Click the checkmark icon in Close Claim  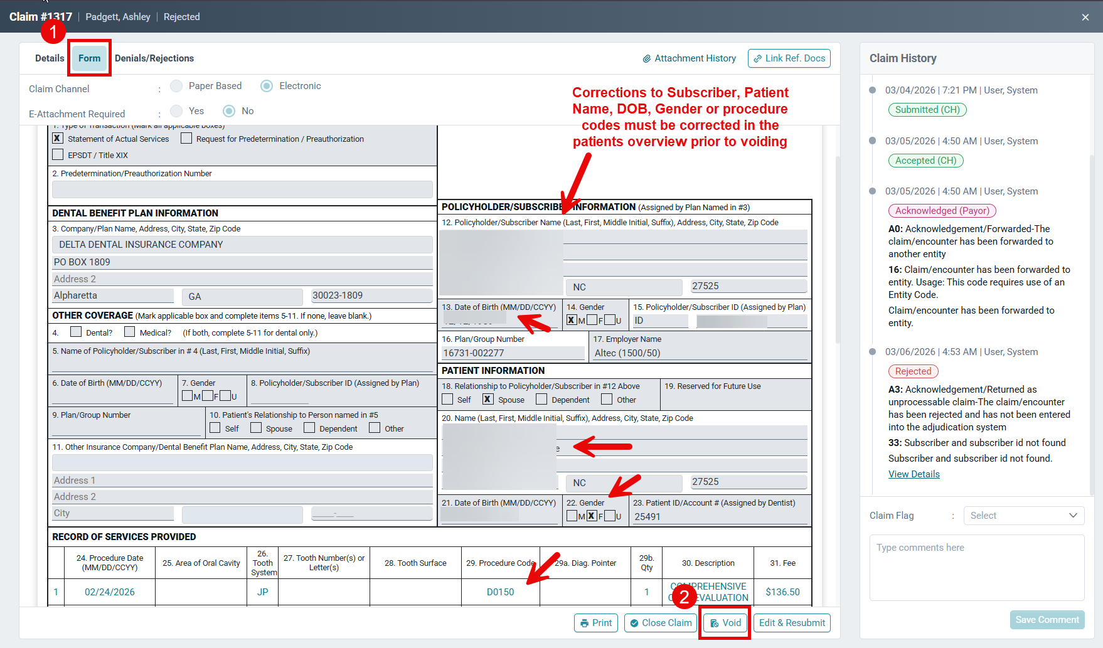pos(634,623)
